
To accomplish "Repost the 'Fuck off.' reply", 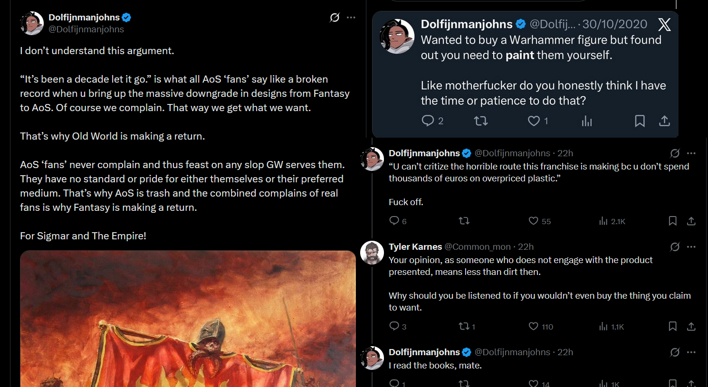I will coord(464,221).
